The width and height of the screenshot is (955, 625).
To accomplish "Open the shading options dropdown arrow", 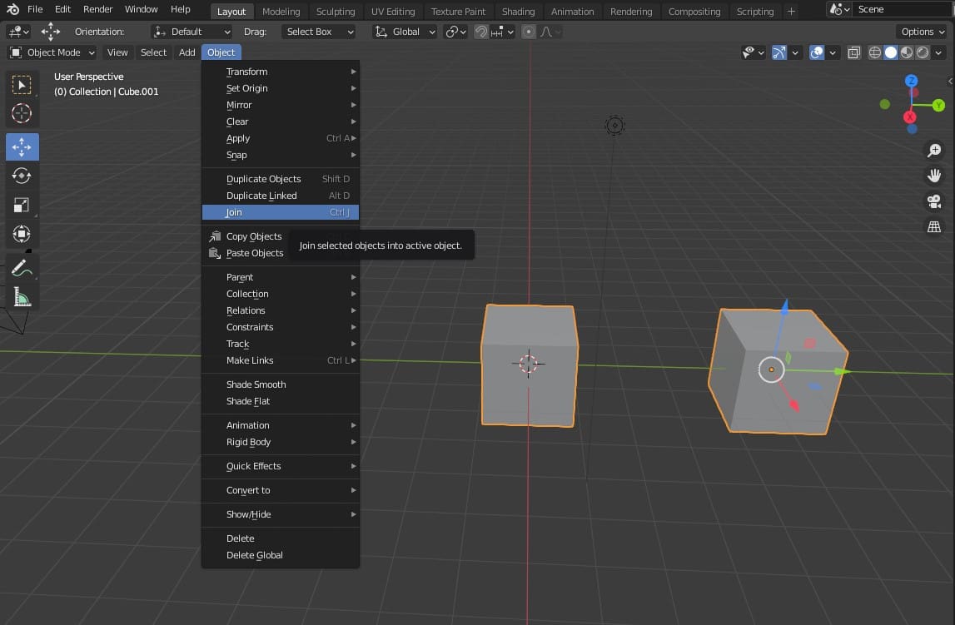I will 938,52.
